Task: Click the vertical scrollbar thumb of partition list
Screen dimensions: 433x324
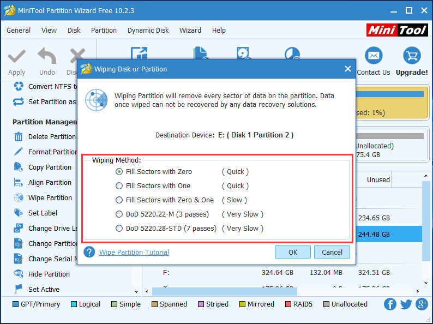Action: point(426,221)
